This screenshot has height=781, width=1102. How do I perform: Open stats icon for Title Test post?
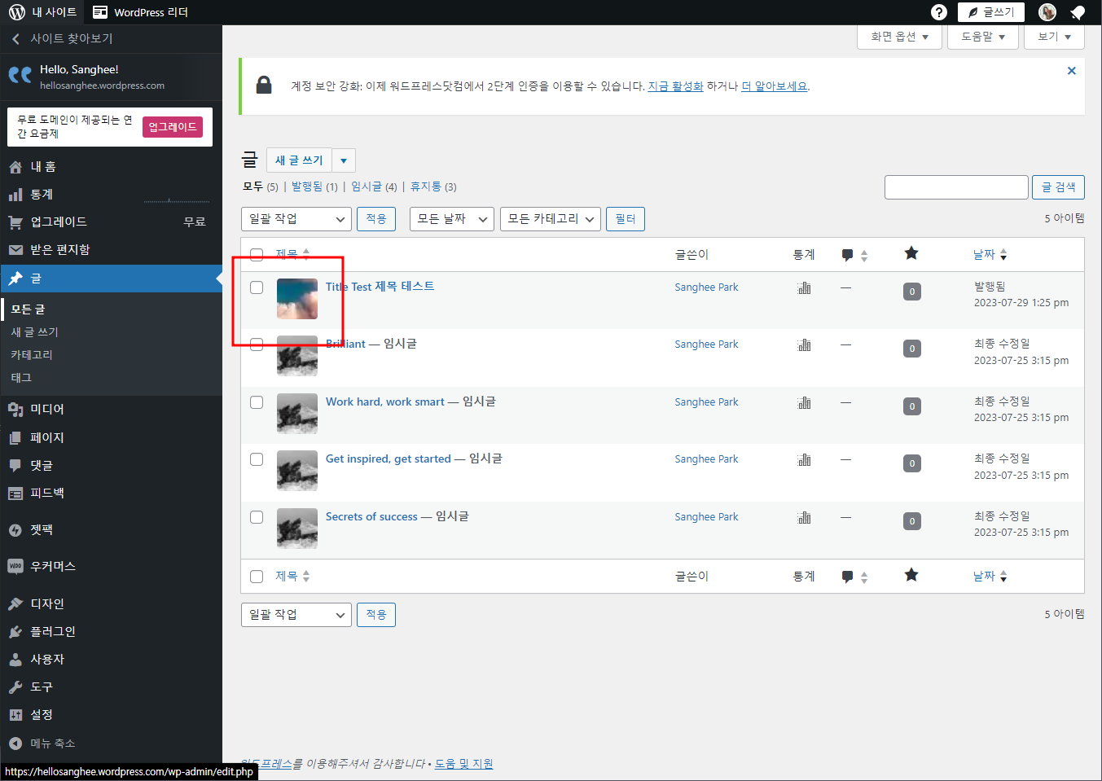click(x=805, y=287)
